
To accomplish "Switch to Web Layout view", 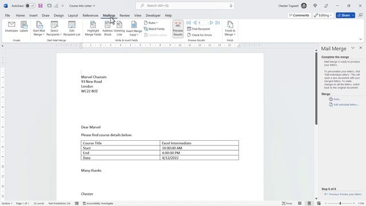I will (x=319, y=204).
